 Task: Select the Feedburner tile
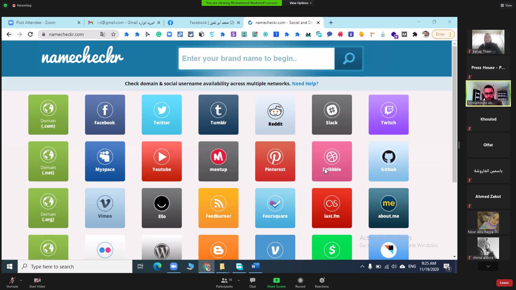coord(218,208)
